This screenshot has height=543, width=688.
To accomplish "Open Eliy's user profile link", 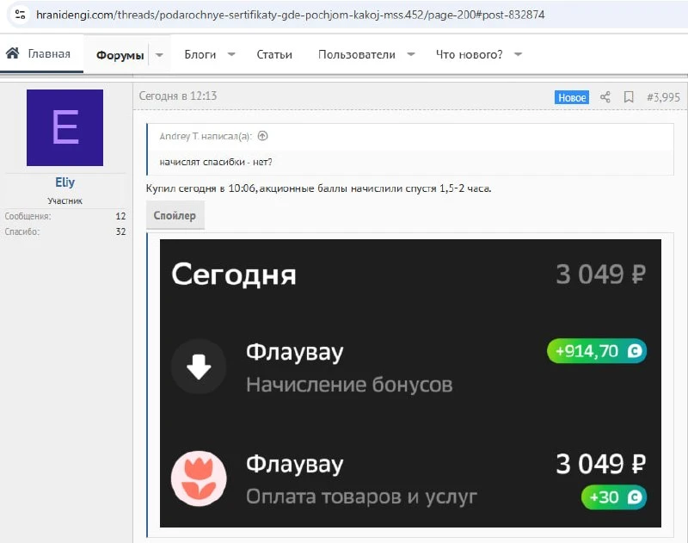I will [x=65, y=182].
